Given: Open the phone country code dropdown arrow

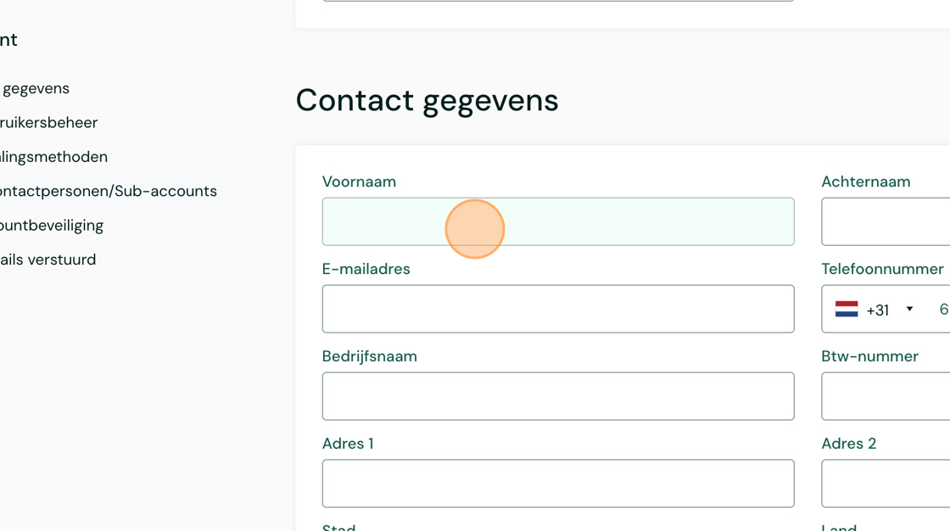Looking at the screenshot, I should pos(909,309).
